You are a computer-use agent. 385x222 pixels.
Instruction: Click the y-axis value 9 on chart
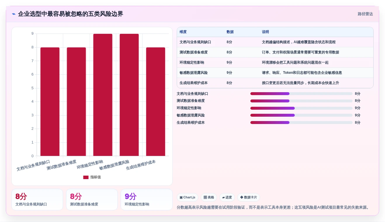coord(32,34)
